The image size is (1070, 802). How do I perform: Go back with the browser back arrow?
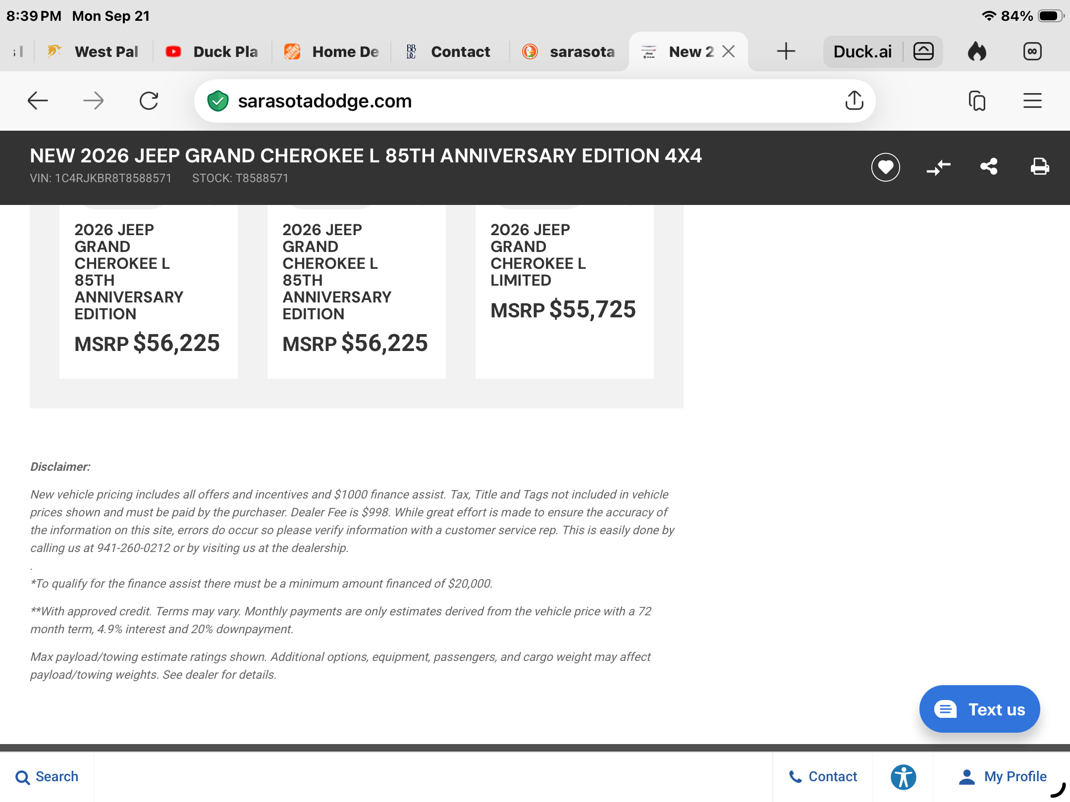38,101
